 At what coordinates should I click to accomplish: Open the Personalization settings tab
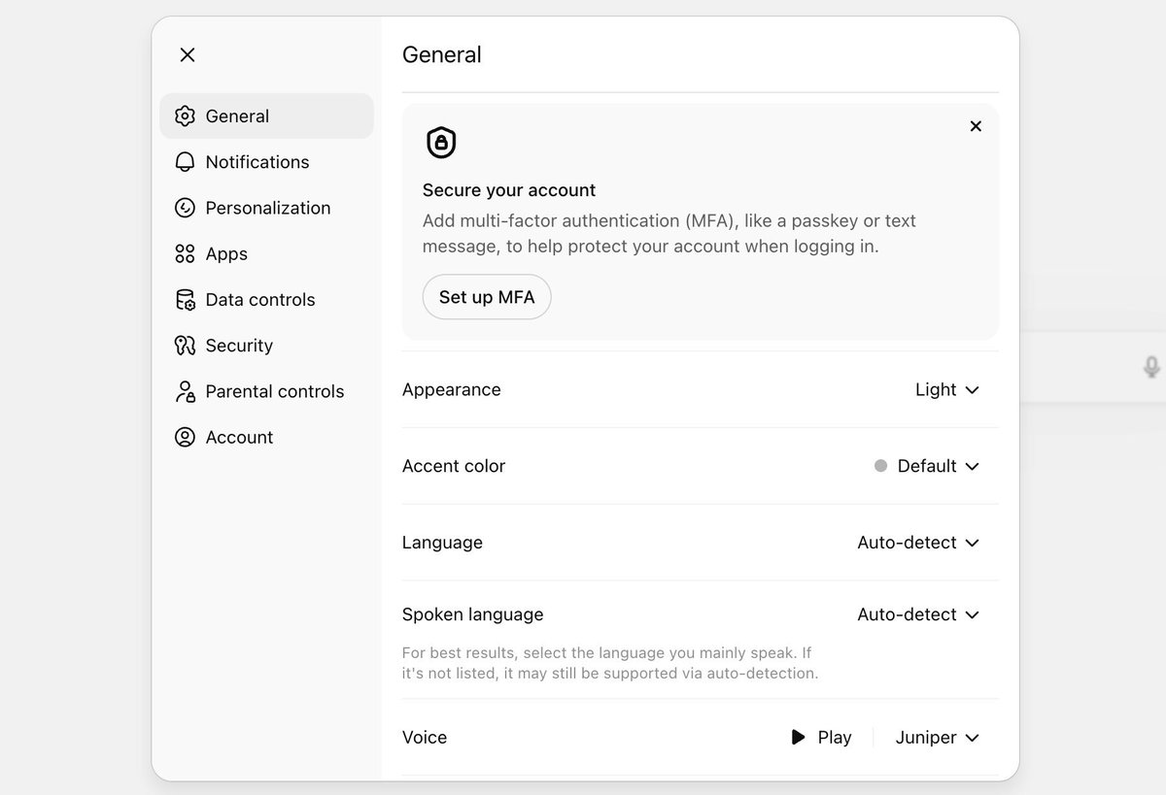(x=266, y=208)
